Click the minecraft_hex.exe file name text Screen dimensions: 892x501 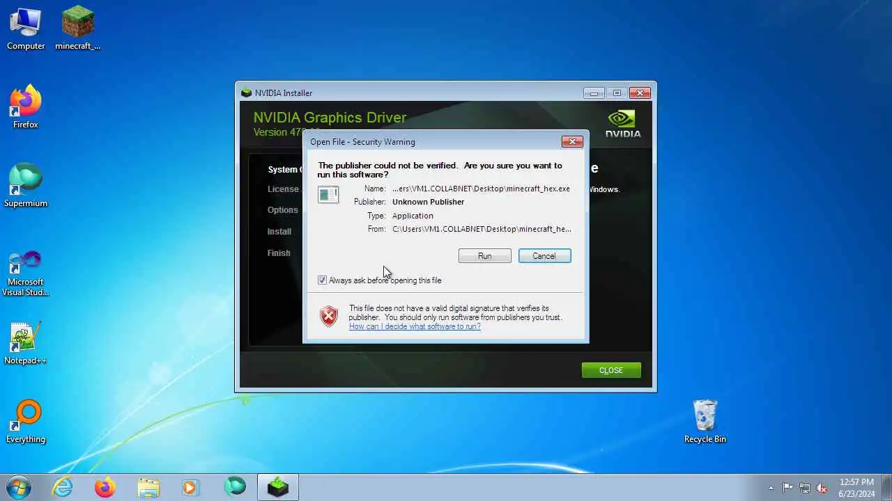481,189
